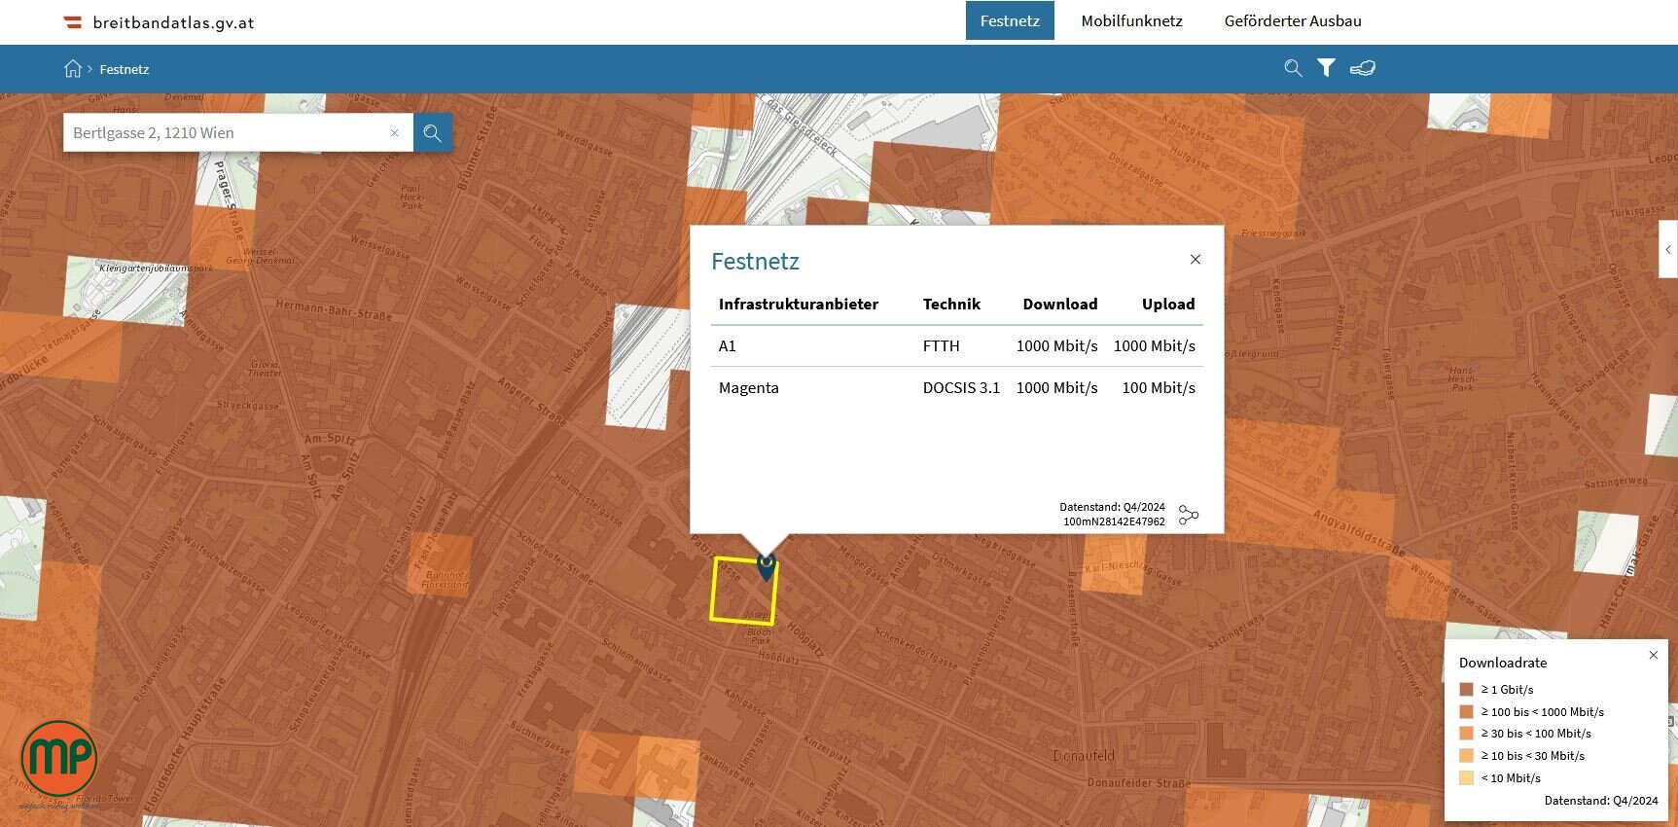Select the Magenta provider row text
Image resolution: width=1678 pixels, height=827 pixels.
coord(749,387)
